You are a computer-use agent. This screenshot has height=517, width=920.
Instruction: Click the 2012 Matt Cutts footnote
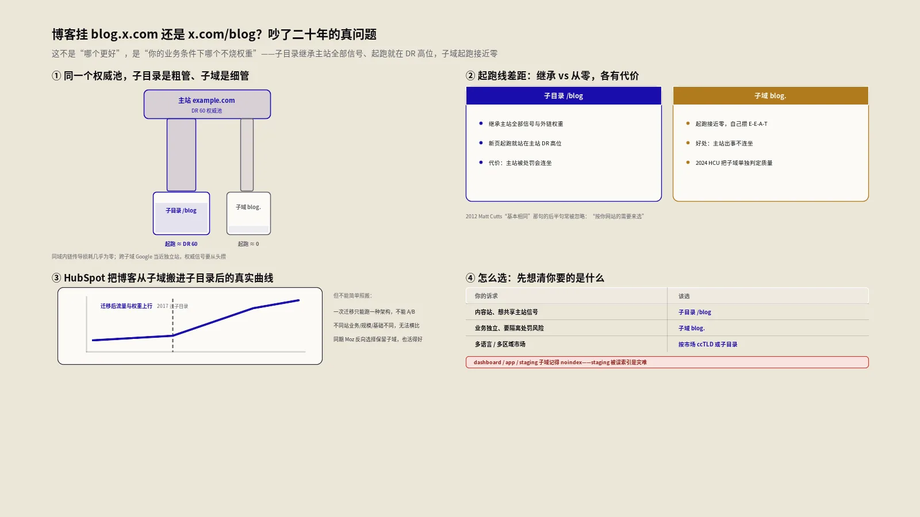555,217
